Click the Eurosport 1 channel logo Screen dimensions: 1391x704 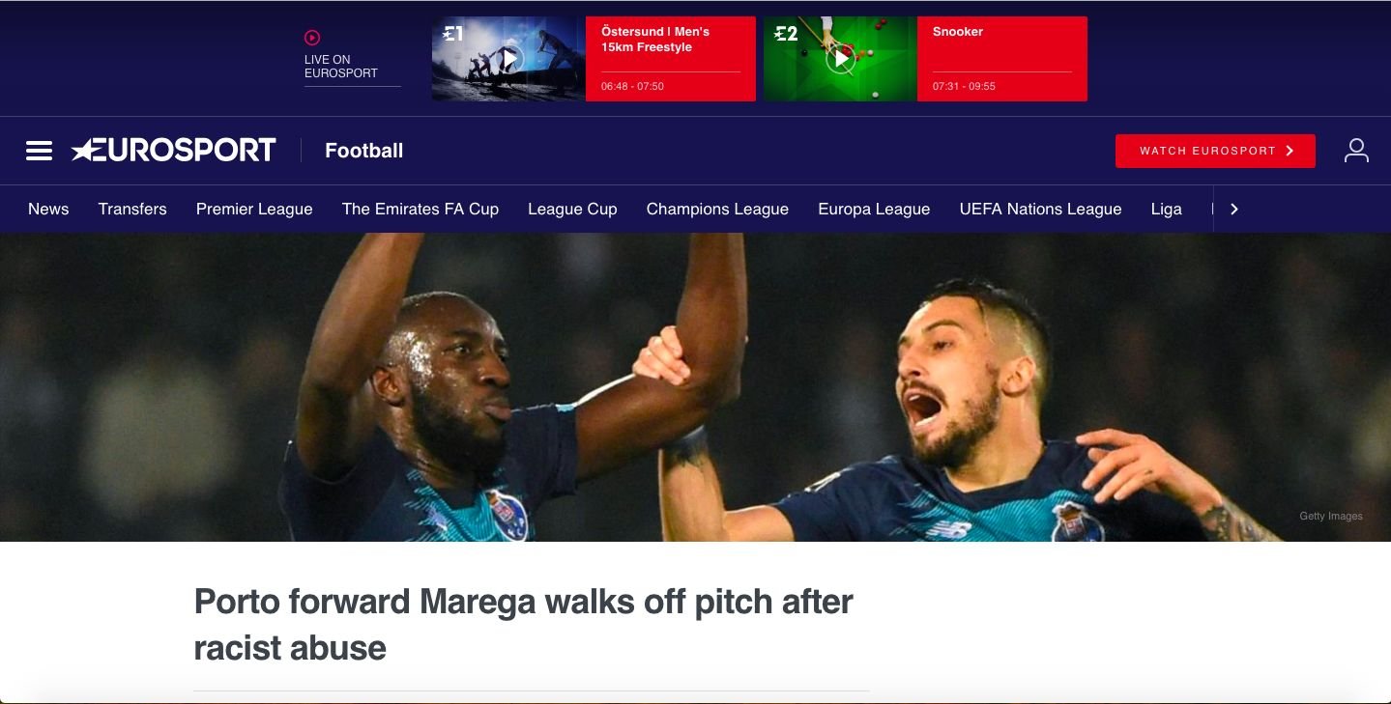click(453, 34)
